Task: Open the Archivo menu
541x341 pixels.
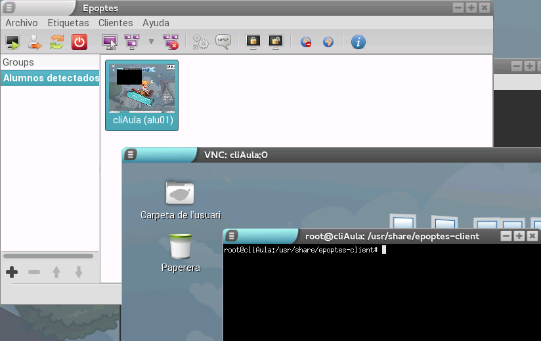Action: [x=22, y=23]
